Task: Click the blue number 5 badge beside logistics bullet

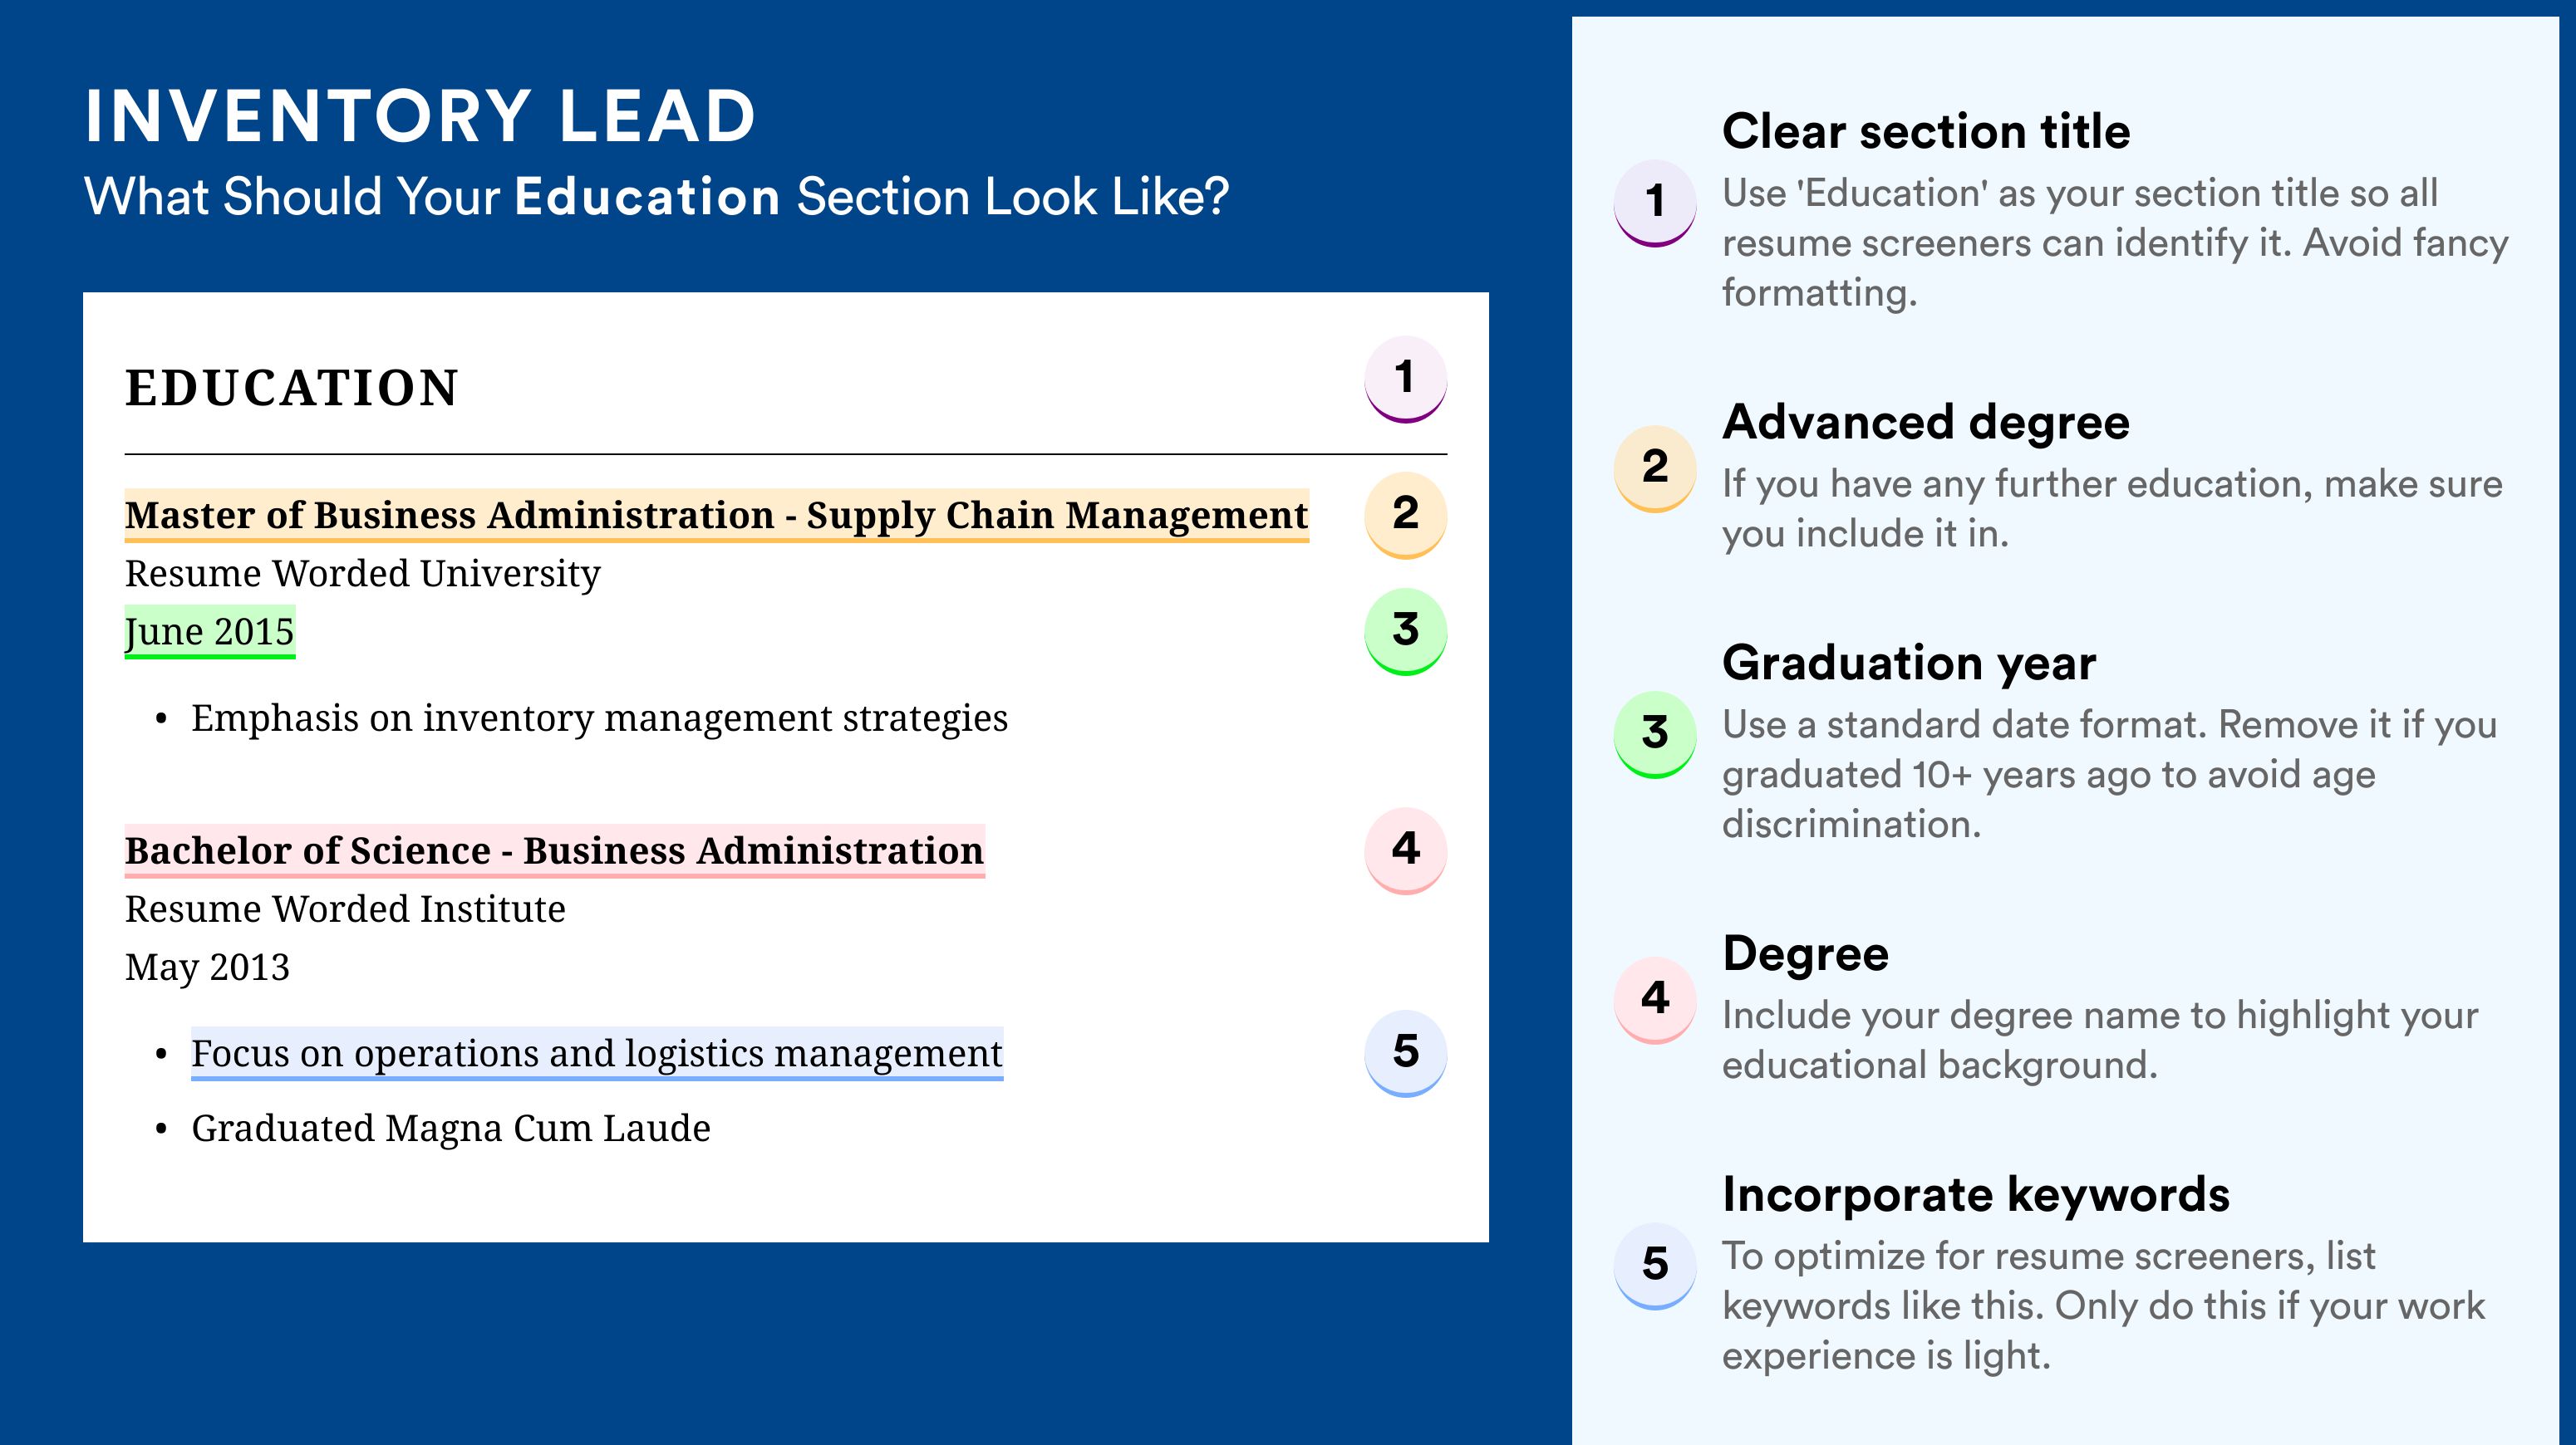Action: coord(1405,1053)
